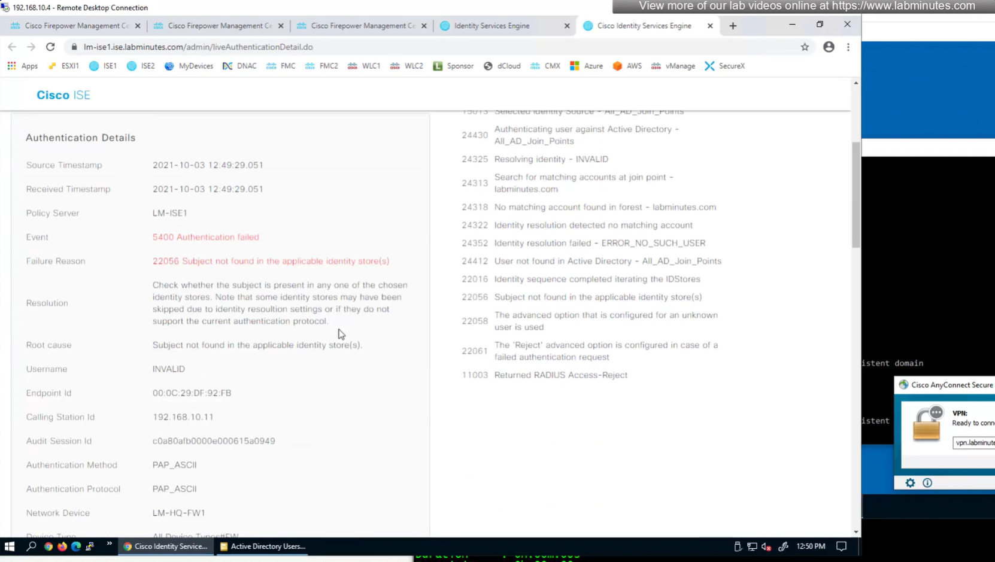Open the SecureX bookmark
The width and height of the screenshot is (995, 562).
[x=724, y=66]
